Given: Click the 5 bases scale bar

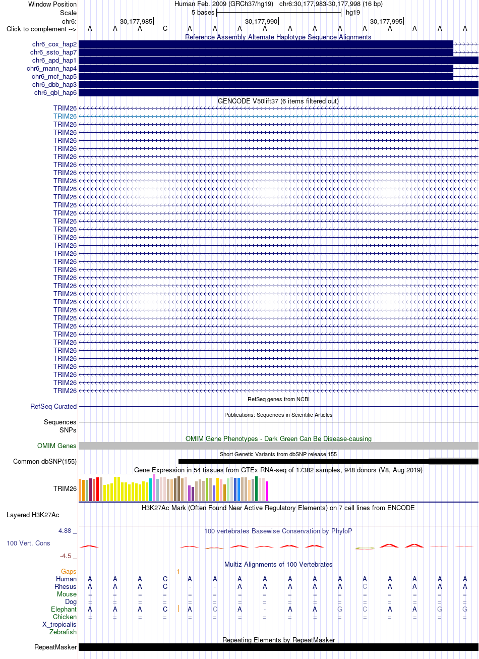Looking at the screenshot, I should [279, 13].
